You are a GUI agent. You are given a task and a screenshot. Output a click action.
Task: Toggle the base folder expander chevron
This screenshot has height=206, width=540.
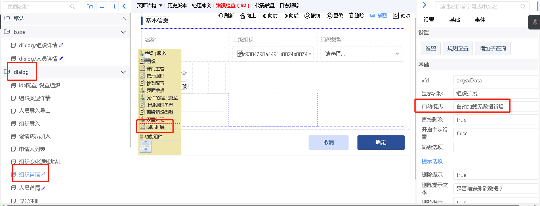(x=123, y=32)
